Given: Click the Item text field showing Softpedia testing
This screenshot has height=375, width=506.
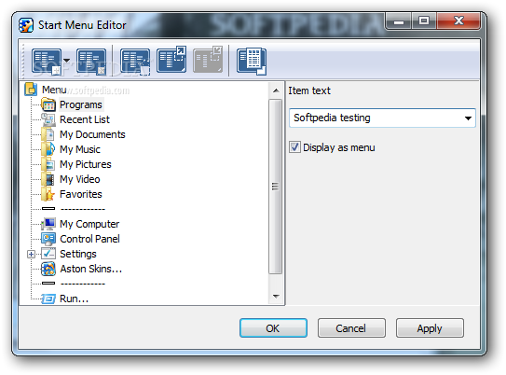Looking at the screenshot, I should click(382, 118).
